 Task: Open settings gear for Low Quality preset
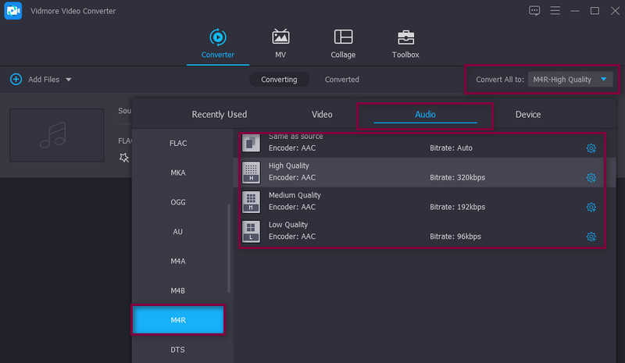pos(591,237)
